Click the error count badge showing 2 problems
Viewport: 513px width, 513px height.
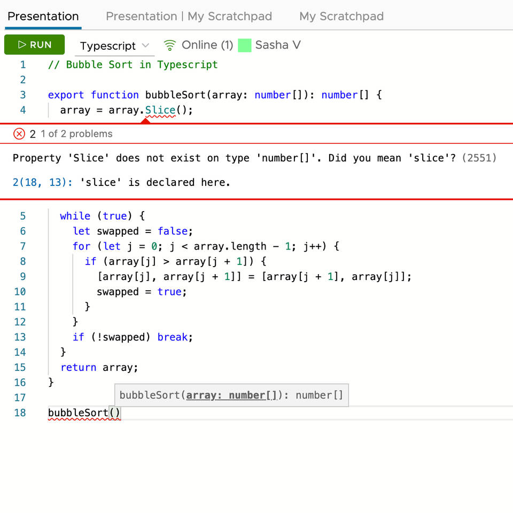tap(32, 134)
